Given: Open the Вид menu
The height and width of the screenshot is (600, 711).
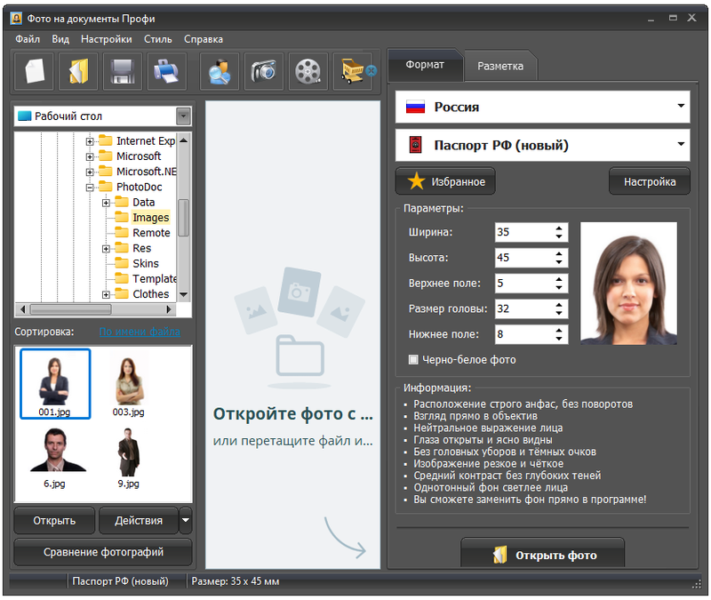Looking at the screenshot, I should tap(60, 39).
